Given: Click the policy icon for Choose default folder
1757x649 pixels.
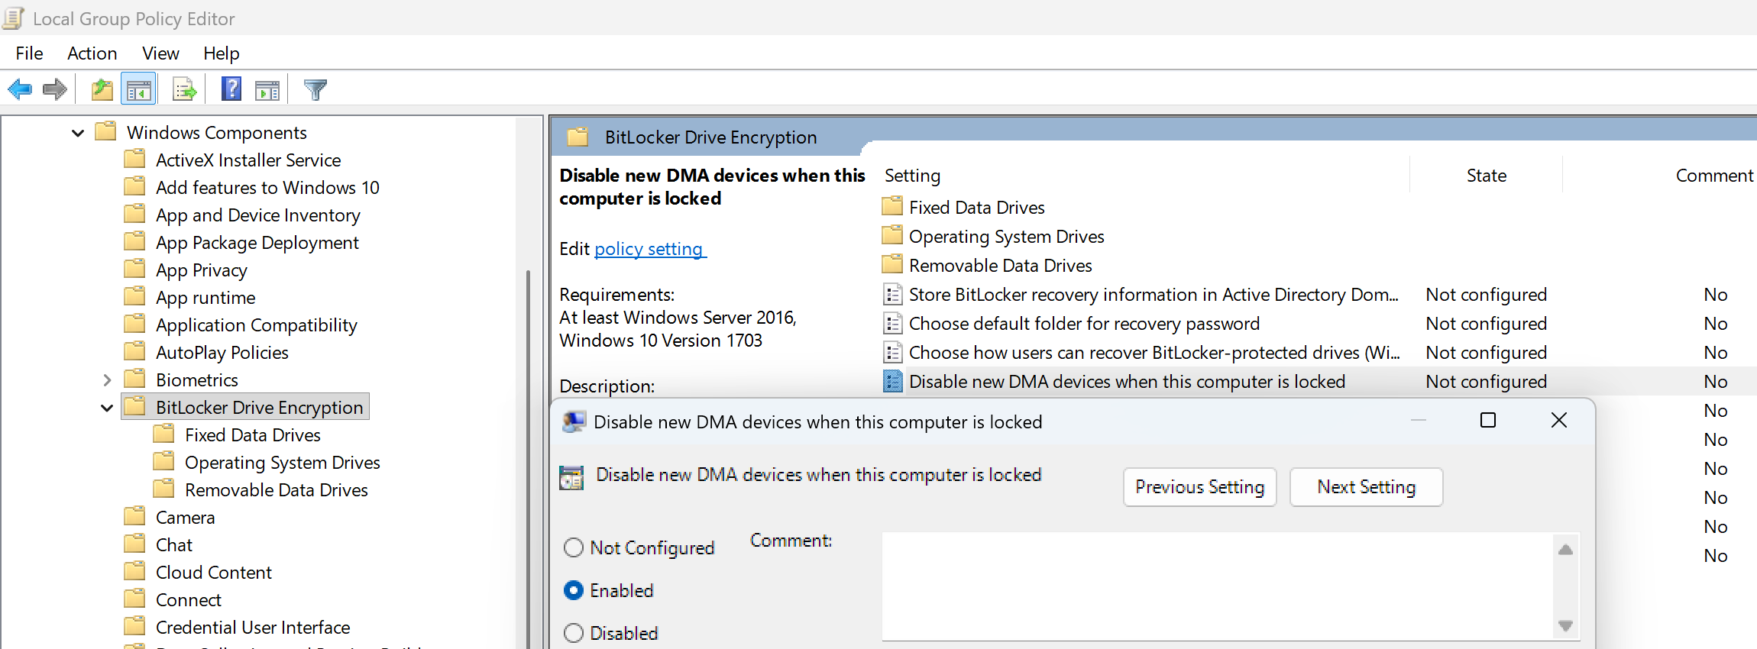Looking at the screenshot, I should tap(892, 323).
